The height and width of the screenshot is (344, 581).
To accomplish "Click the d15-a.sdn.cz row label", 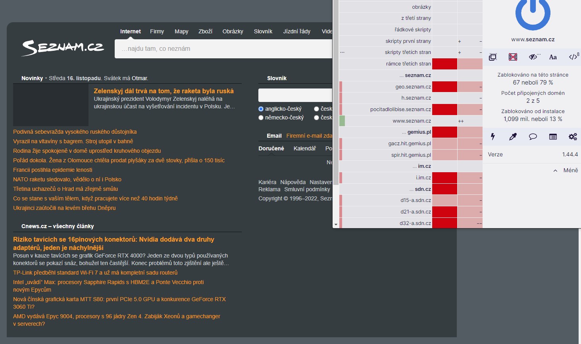I will [x=416, y=201].
